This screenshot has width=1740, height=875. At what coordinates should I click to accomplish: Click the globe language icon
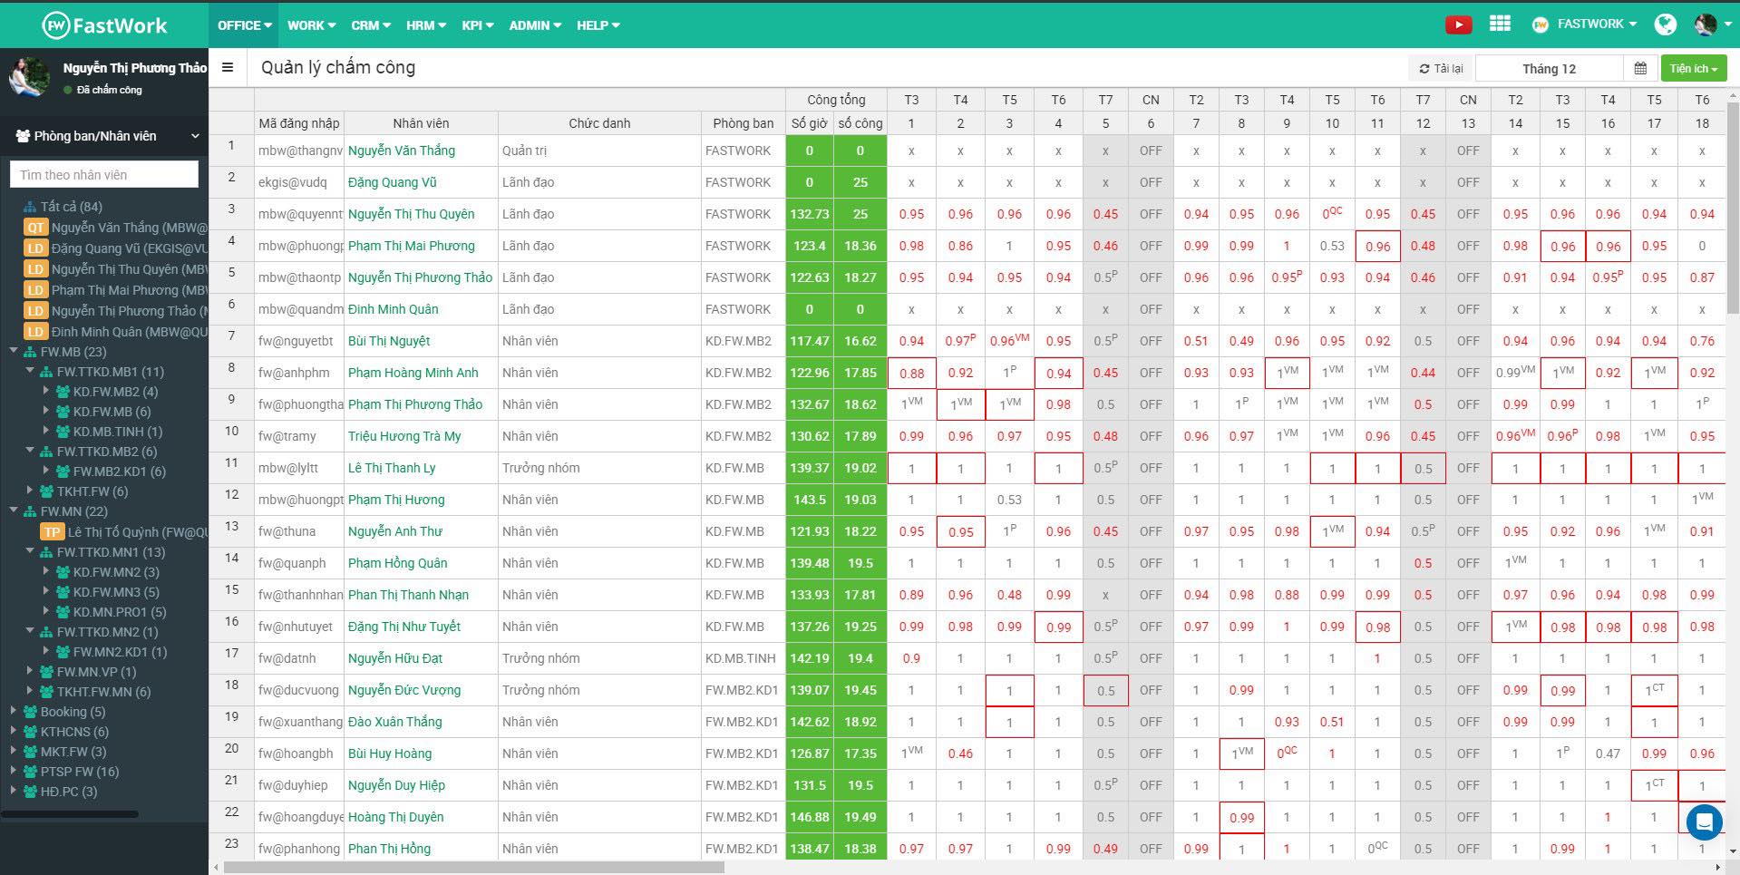tap(1665, 24)
